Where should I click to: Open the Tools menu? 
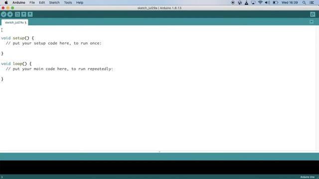coord(68,2)
